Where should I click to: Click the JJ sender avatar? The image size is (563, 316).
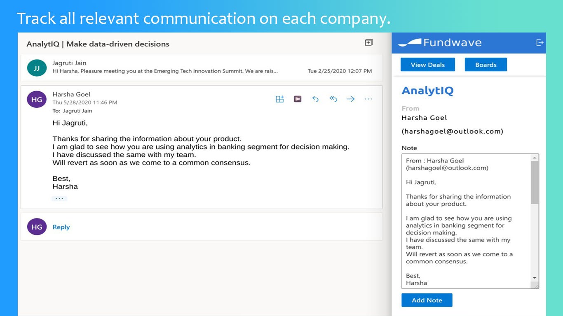(x=37, y=68)
